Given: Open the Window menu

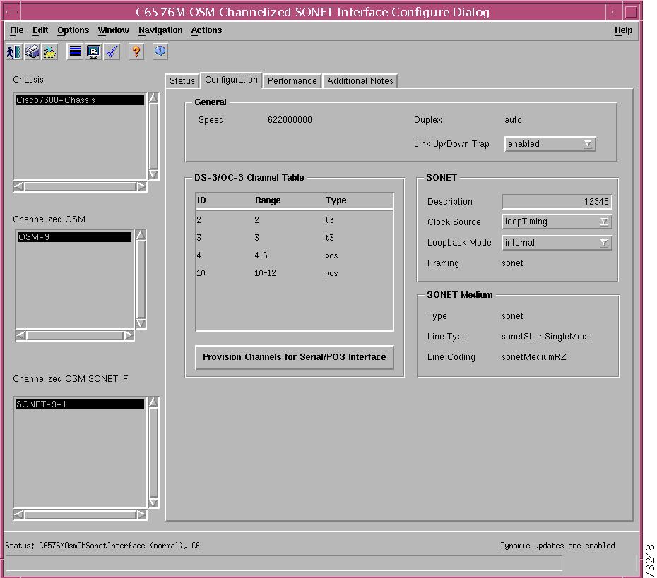Looking at the screenshot, I should tap(114, 30).
